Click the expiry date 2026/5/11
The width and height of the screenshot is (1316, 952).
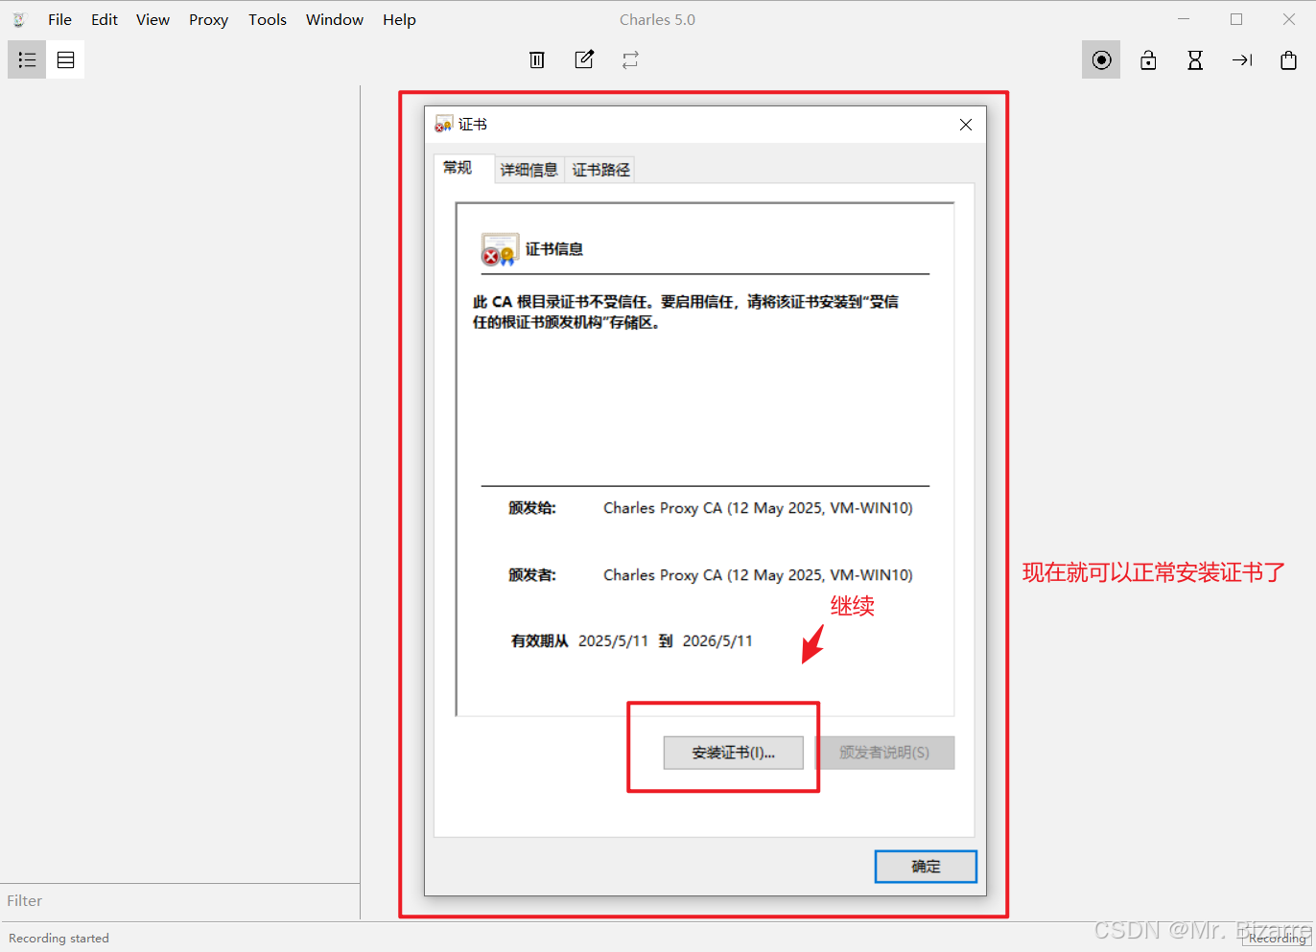point(717,640)
